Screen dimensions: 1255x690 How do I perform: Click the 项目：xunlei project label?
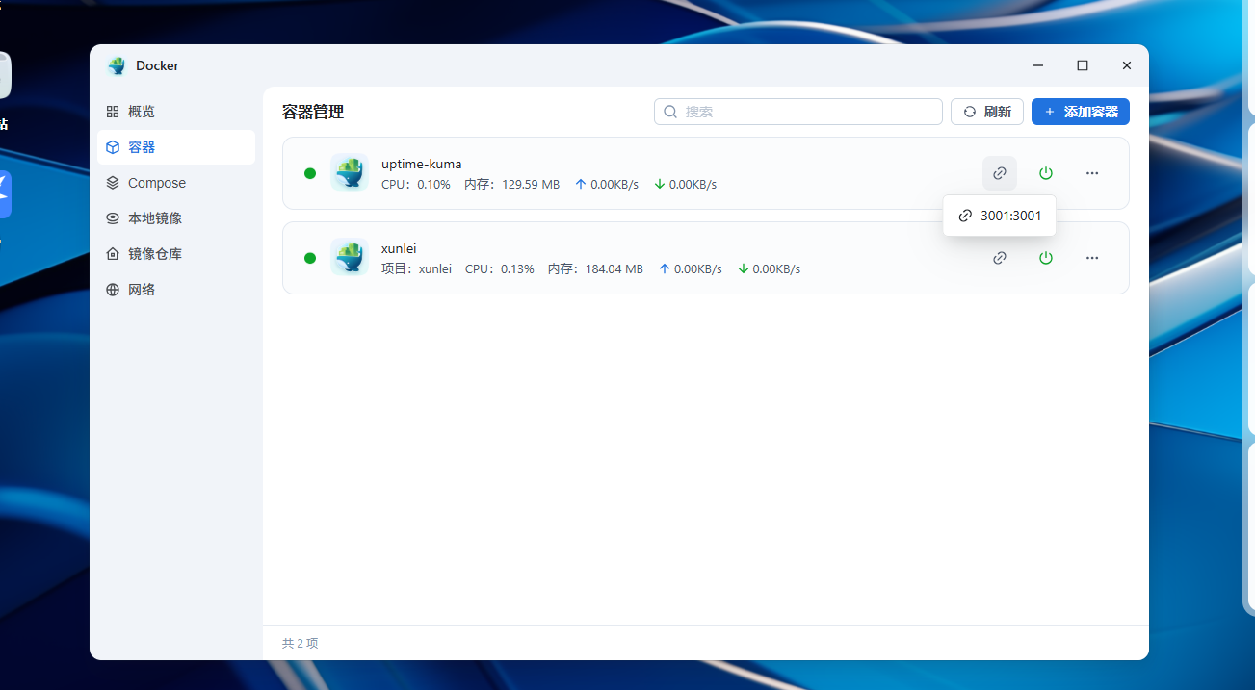pyautogui.click(x=416, y=269)
